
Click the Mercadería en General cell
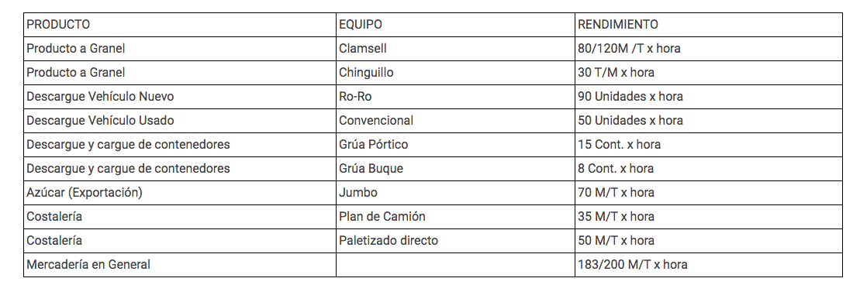[180, 265]
